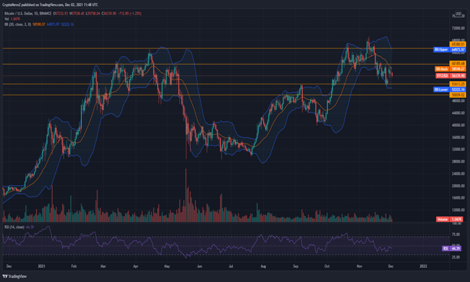
Task: Select the Oct label on time axis
Action: pyautogui.click(x=327, y=266)
